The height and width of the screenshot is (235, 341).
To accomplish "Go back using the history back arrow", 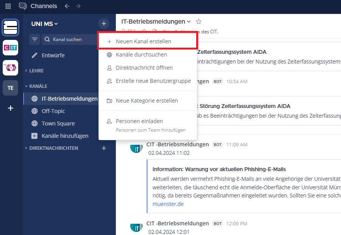I will pyautogui.click(x=67, y=6).
